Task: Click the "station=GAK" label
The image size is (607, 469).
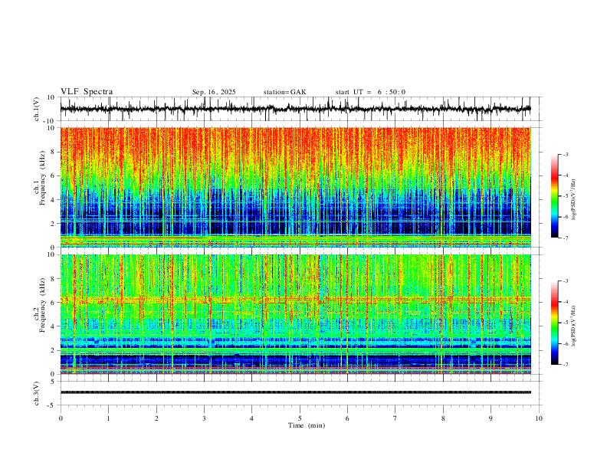Action: [x=284, y=92]
